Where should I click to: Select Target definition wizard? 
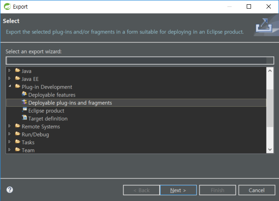click(48, 119)
